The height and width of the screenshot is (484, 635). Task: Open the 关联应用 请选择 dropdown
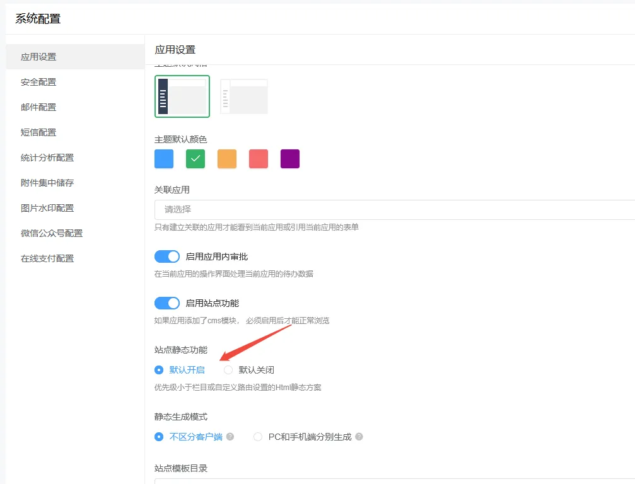395,210
